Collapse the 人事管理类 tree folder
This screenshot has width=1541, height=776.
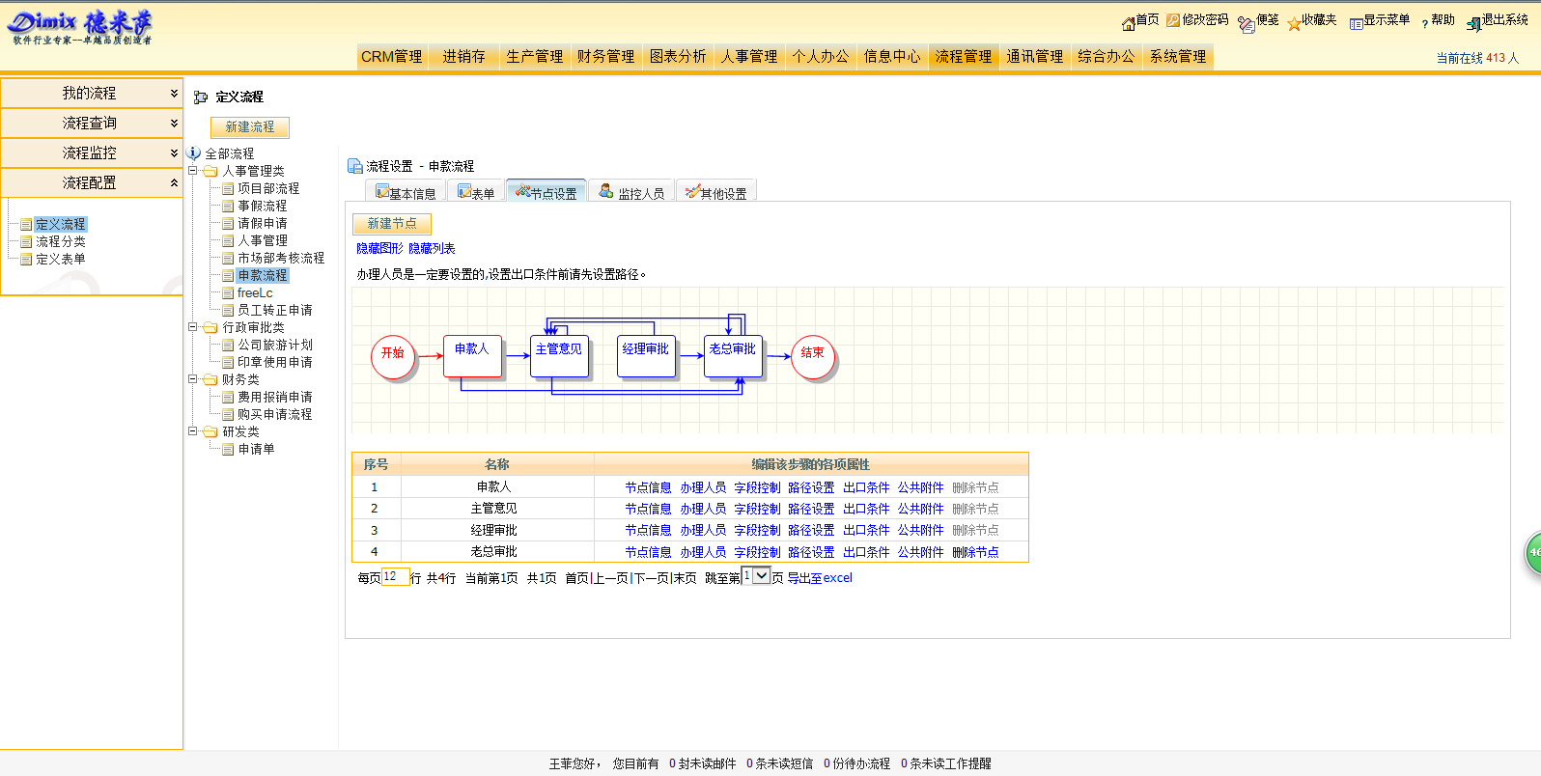193,171
